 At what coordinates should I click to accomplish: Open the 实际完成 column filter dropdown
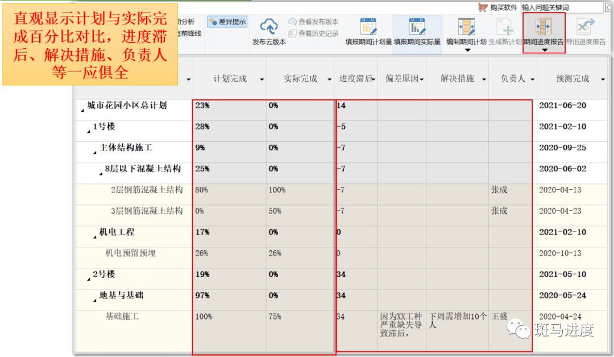[x=329, y=79]
